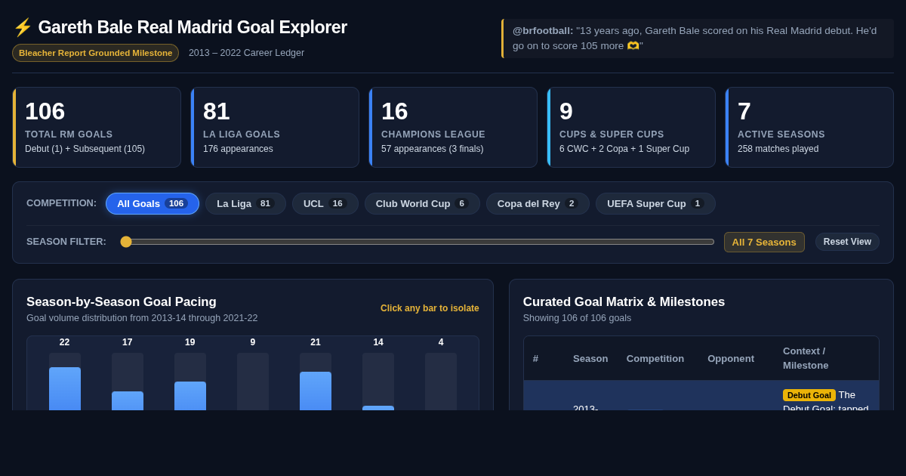Click the 'Debut (1) + Subsequent (105)' text
The width and height of the screenshot is (906, 476).
[x=85, y=149]
